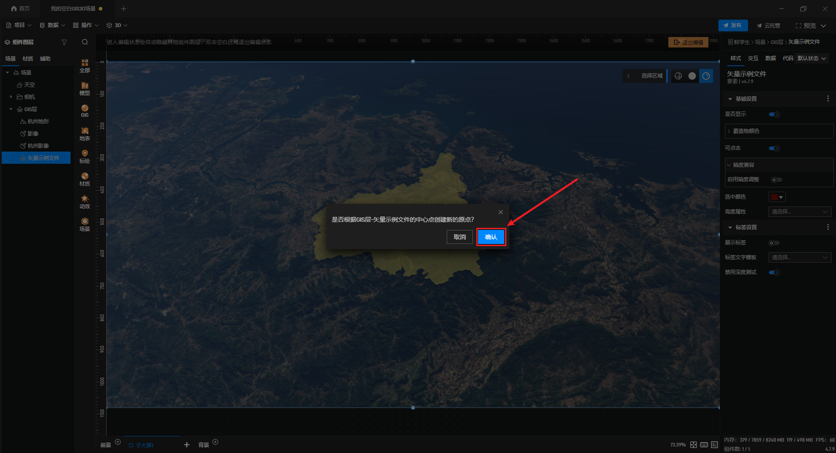836x453 pixels.
Task: Open the 标绘 component category
Action: (x=84, y=156)
